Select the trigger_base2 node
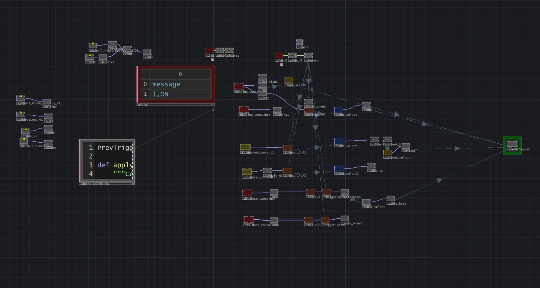 point(325,220)
